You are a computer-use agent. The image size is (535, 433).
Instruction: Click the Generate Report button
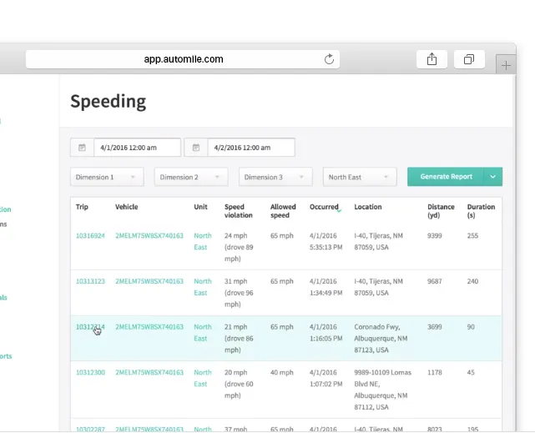tap(445, 177)
